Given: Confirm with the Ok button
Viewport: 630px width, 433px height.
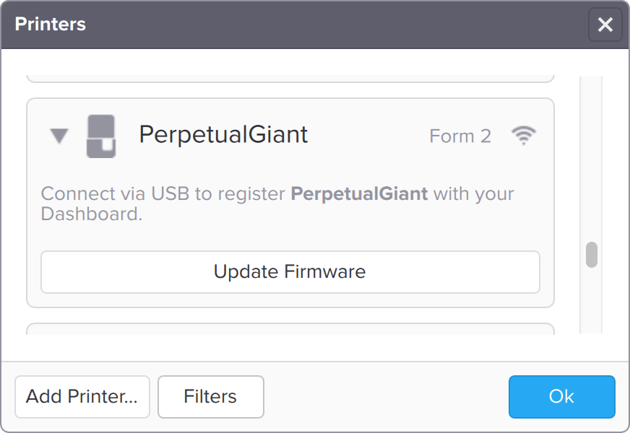Looking at the screenshot, I should click(x=561, y=396).
